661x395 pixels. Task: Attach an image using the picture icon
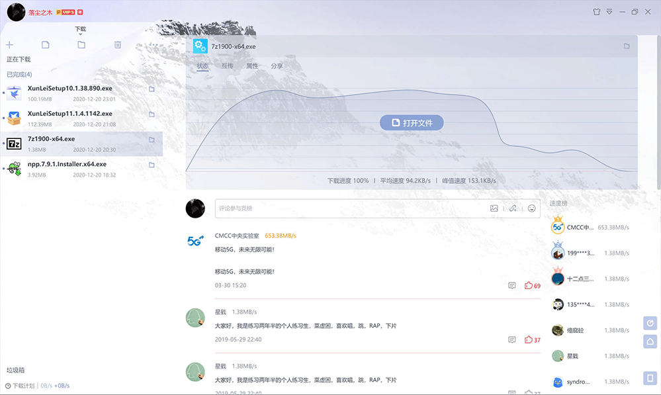(494, 208)
